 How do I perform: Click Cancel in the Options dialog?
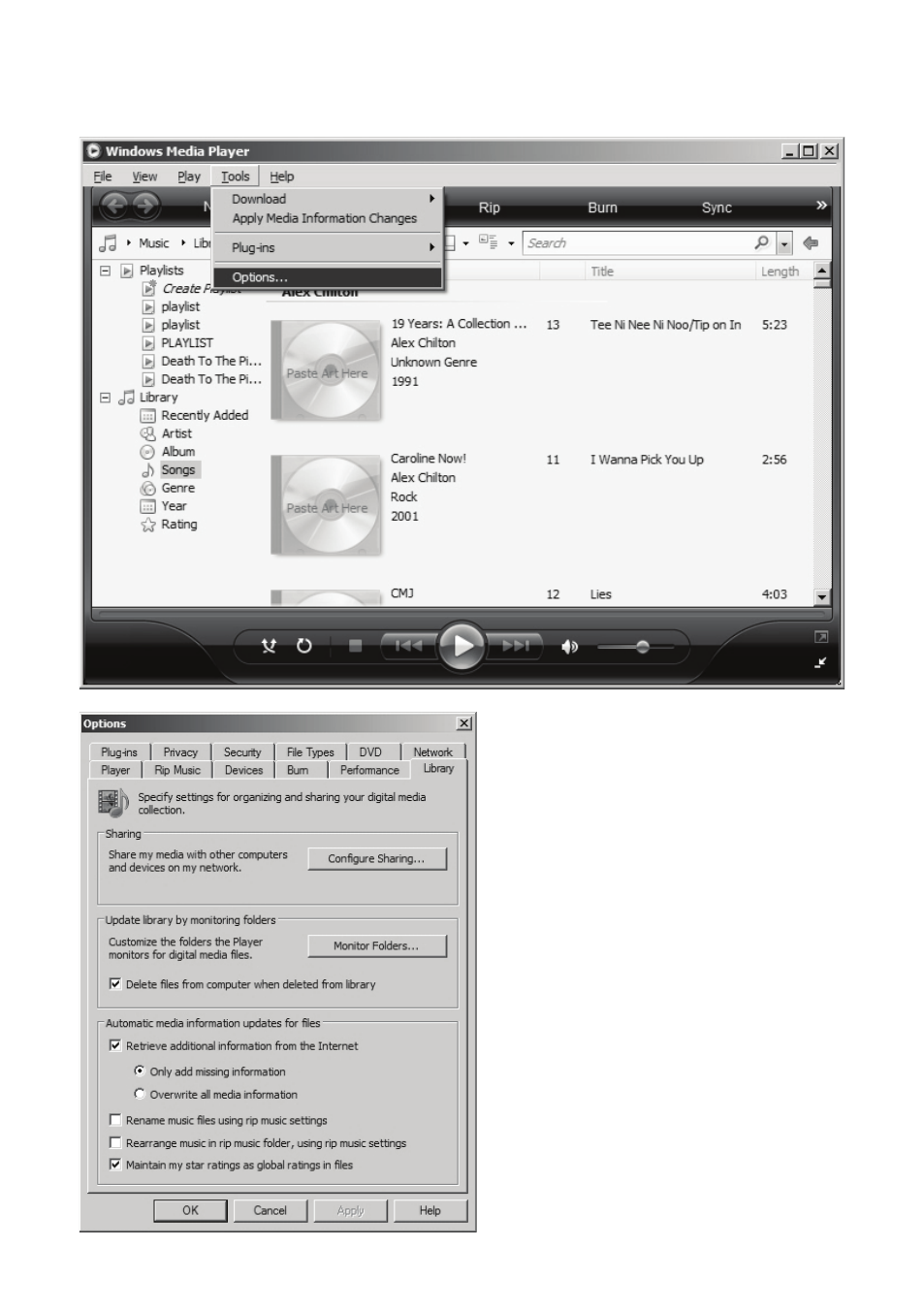[271, 1210]
